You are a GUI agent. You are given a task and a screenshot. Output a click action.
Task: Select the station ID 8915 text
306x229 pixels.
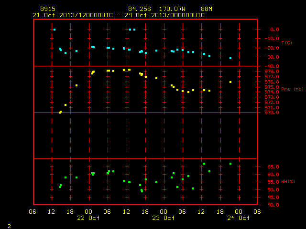[48, 9]
